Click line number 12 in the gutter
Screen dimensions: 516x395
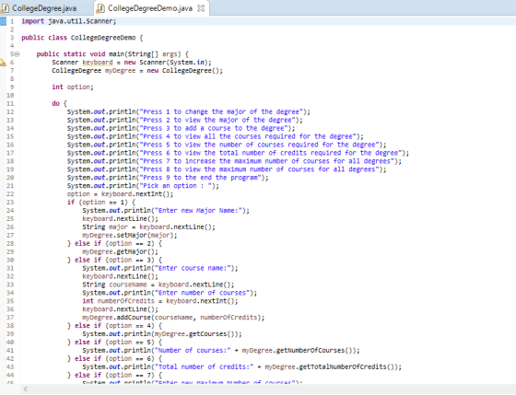tap(10, 111)
